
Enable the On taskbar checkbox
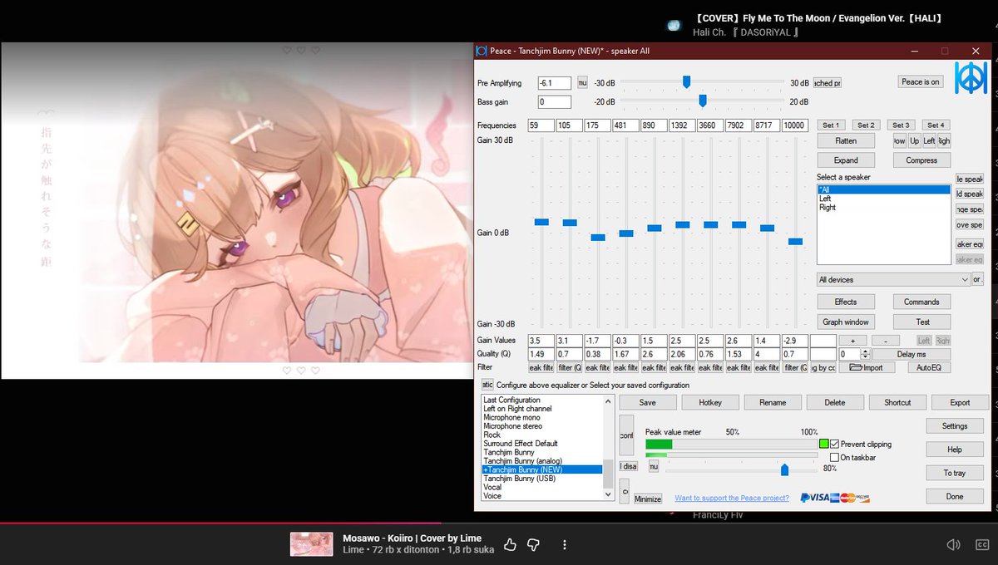point(834,457)
